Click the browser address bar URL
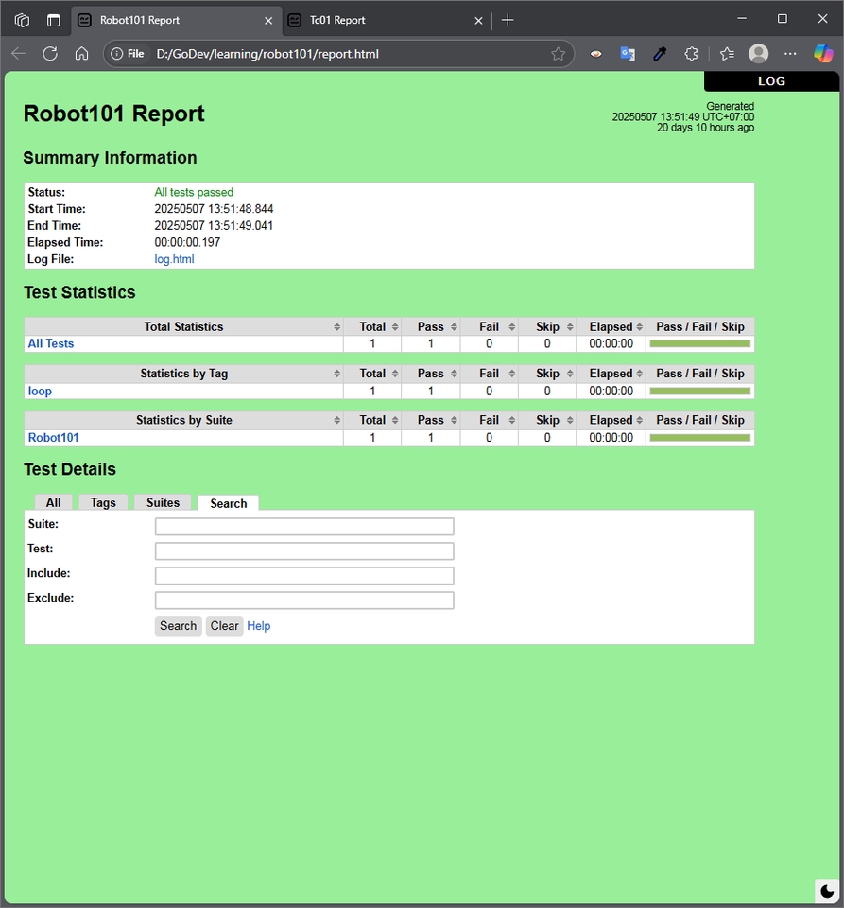 click(x=267, y=54)
